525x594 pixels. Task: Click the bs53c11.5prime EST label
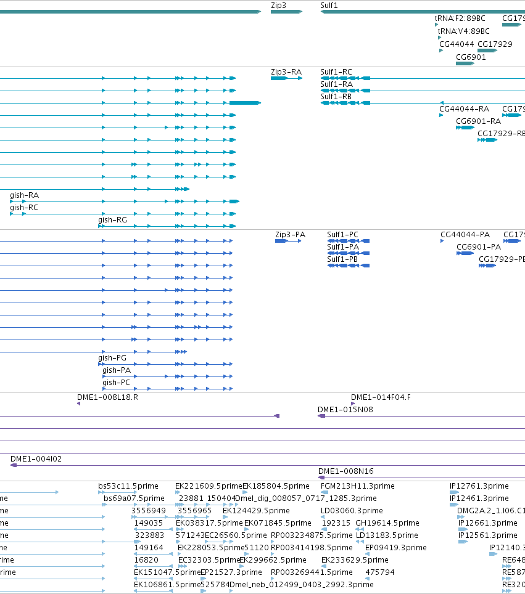128,486
